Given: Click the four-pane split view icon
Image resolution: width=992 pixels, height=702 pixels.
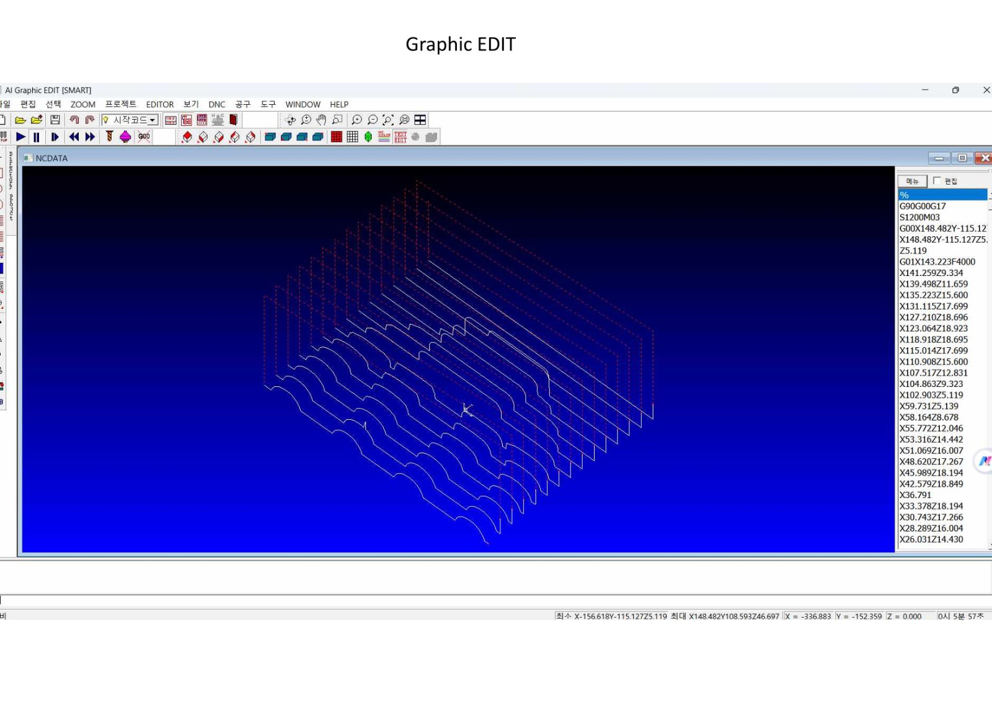Looking at the screenshot, I should click(420, 120).
